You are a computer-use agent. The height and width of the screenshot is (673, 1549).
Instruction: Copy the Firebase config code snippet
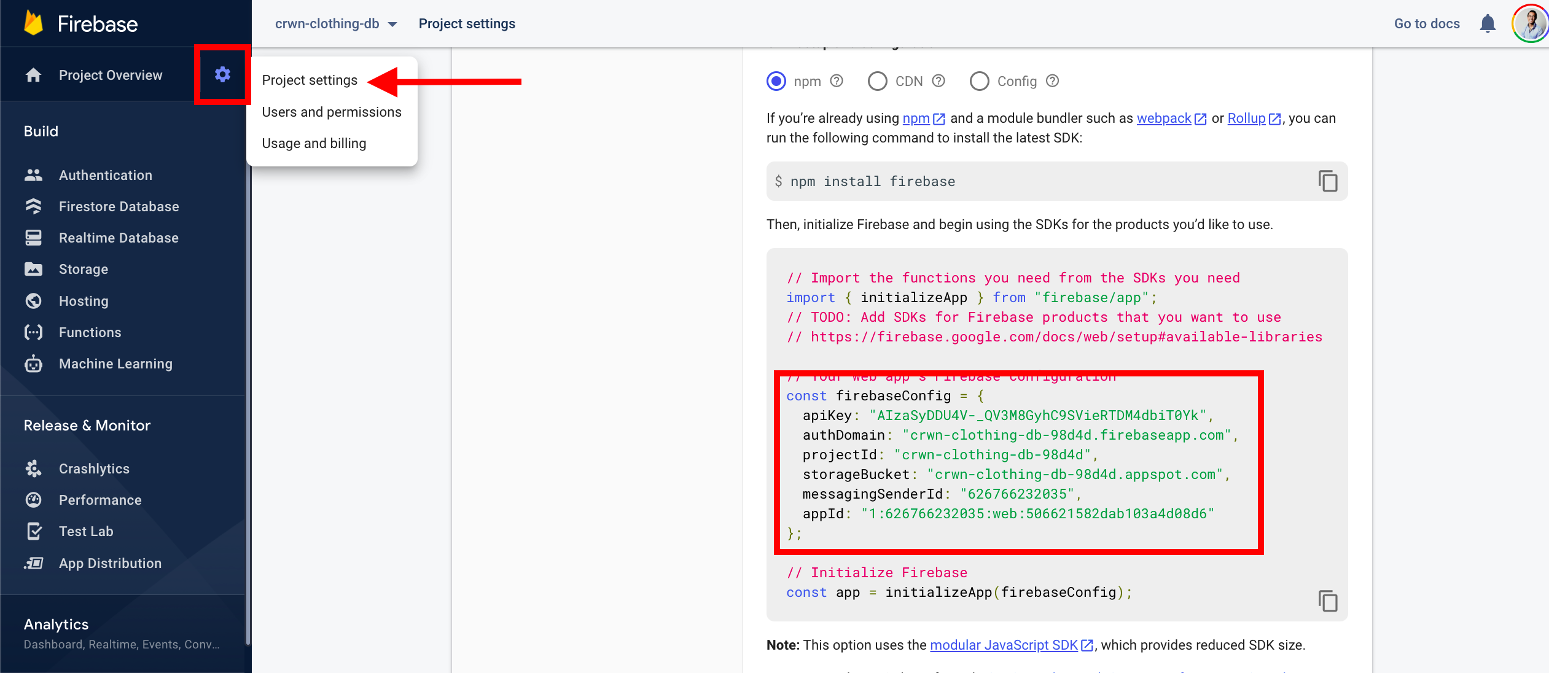(1327, 601)
